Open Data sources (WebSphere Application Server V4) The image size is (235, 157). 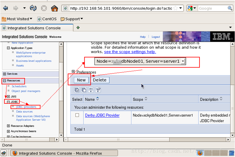coord(33,118)
